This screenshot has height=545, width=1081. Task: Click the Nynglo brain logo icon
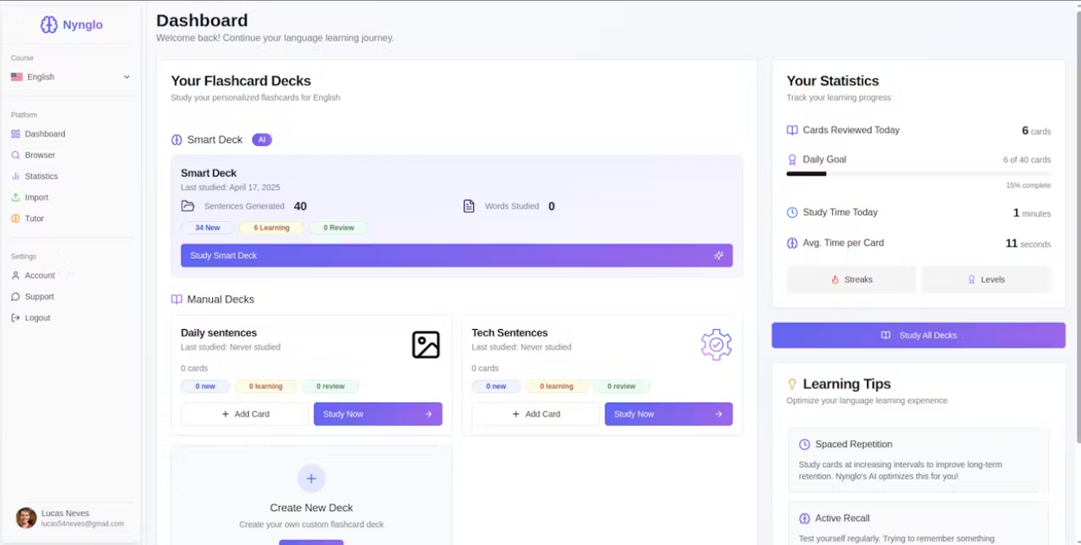click(49, 25)
